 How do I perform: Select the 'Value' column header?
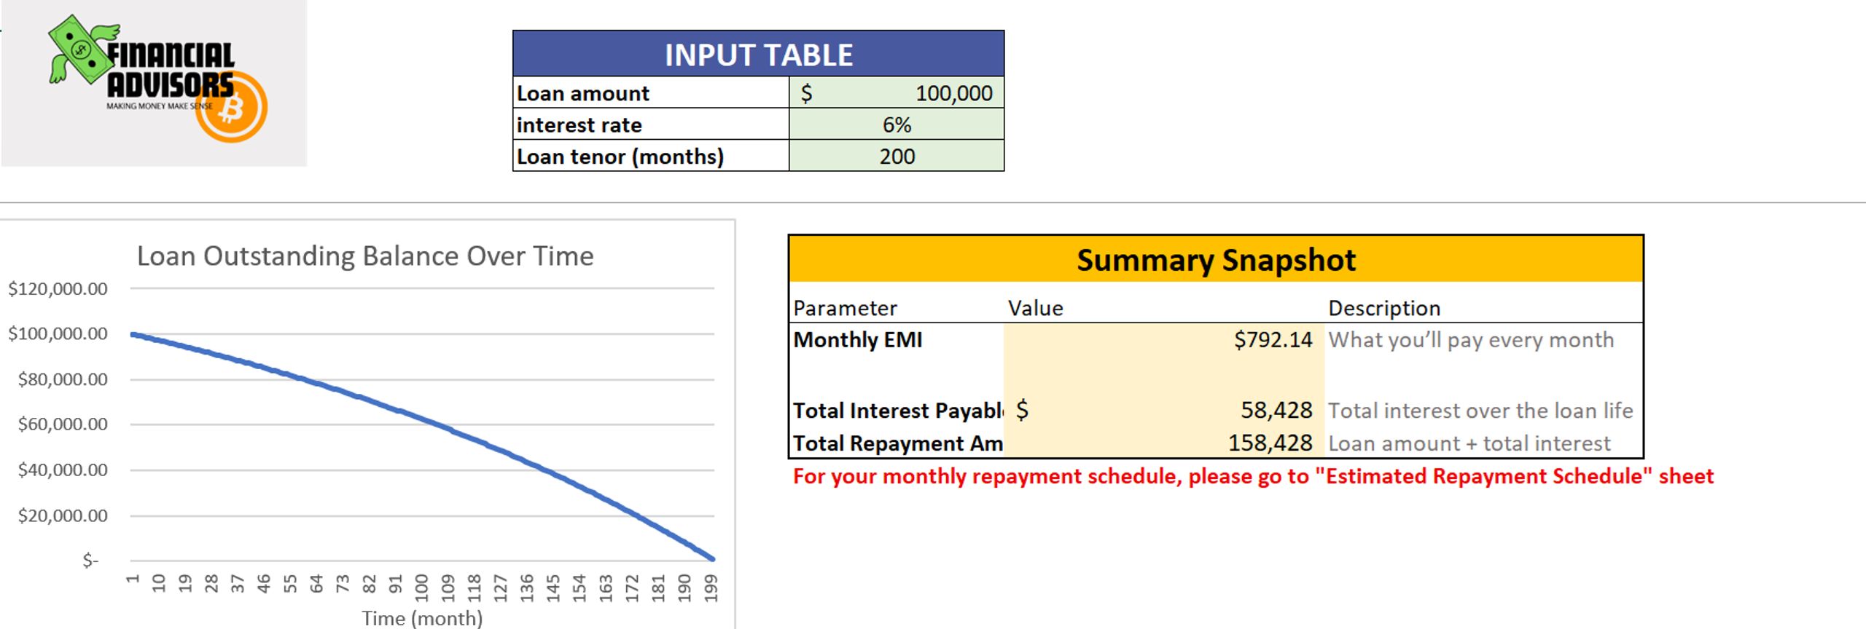coord(1035,308)
